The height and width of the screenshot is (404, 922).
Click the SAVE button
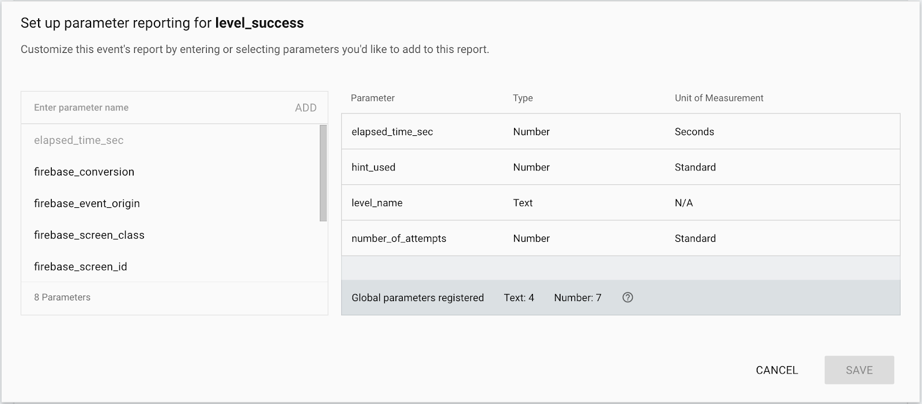pos(859,370)
